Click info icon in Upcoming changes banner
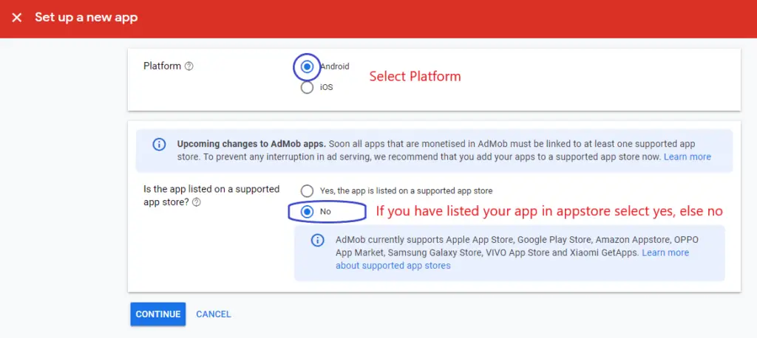Viewport: 757px width, 338px height. pyautogui.click(x=159, y=144)
